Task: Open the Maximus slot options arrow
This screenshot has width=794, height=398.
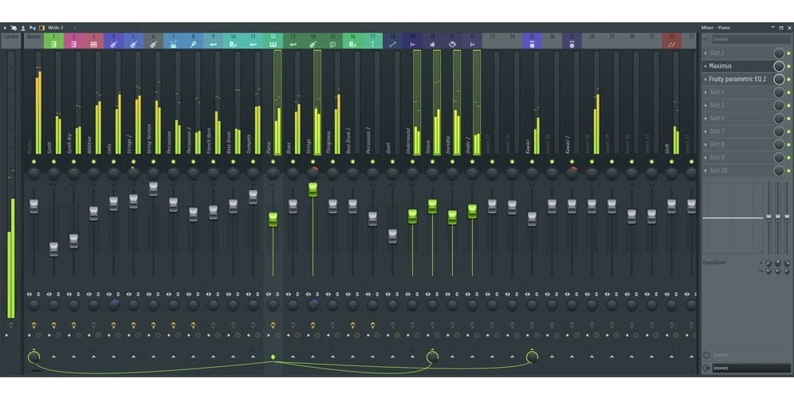Action: click(706, 66)
